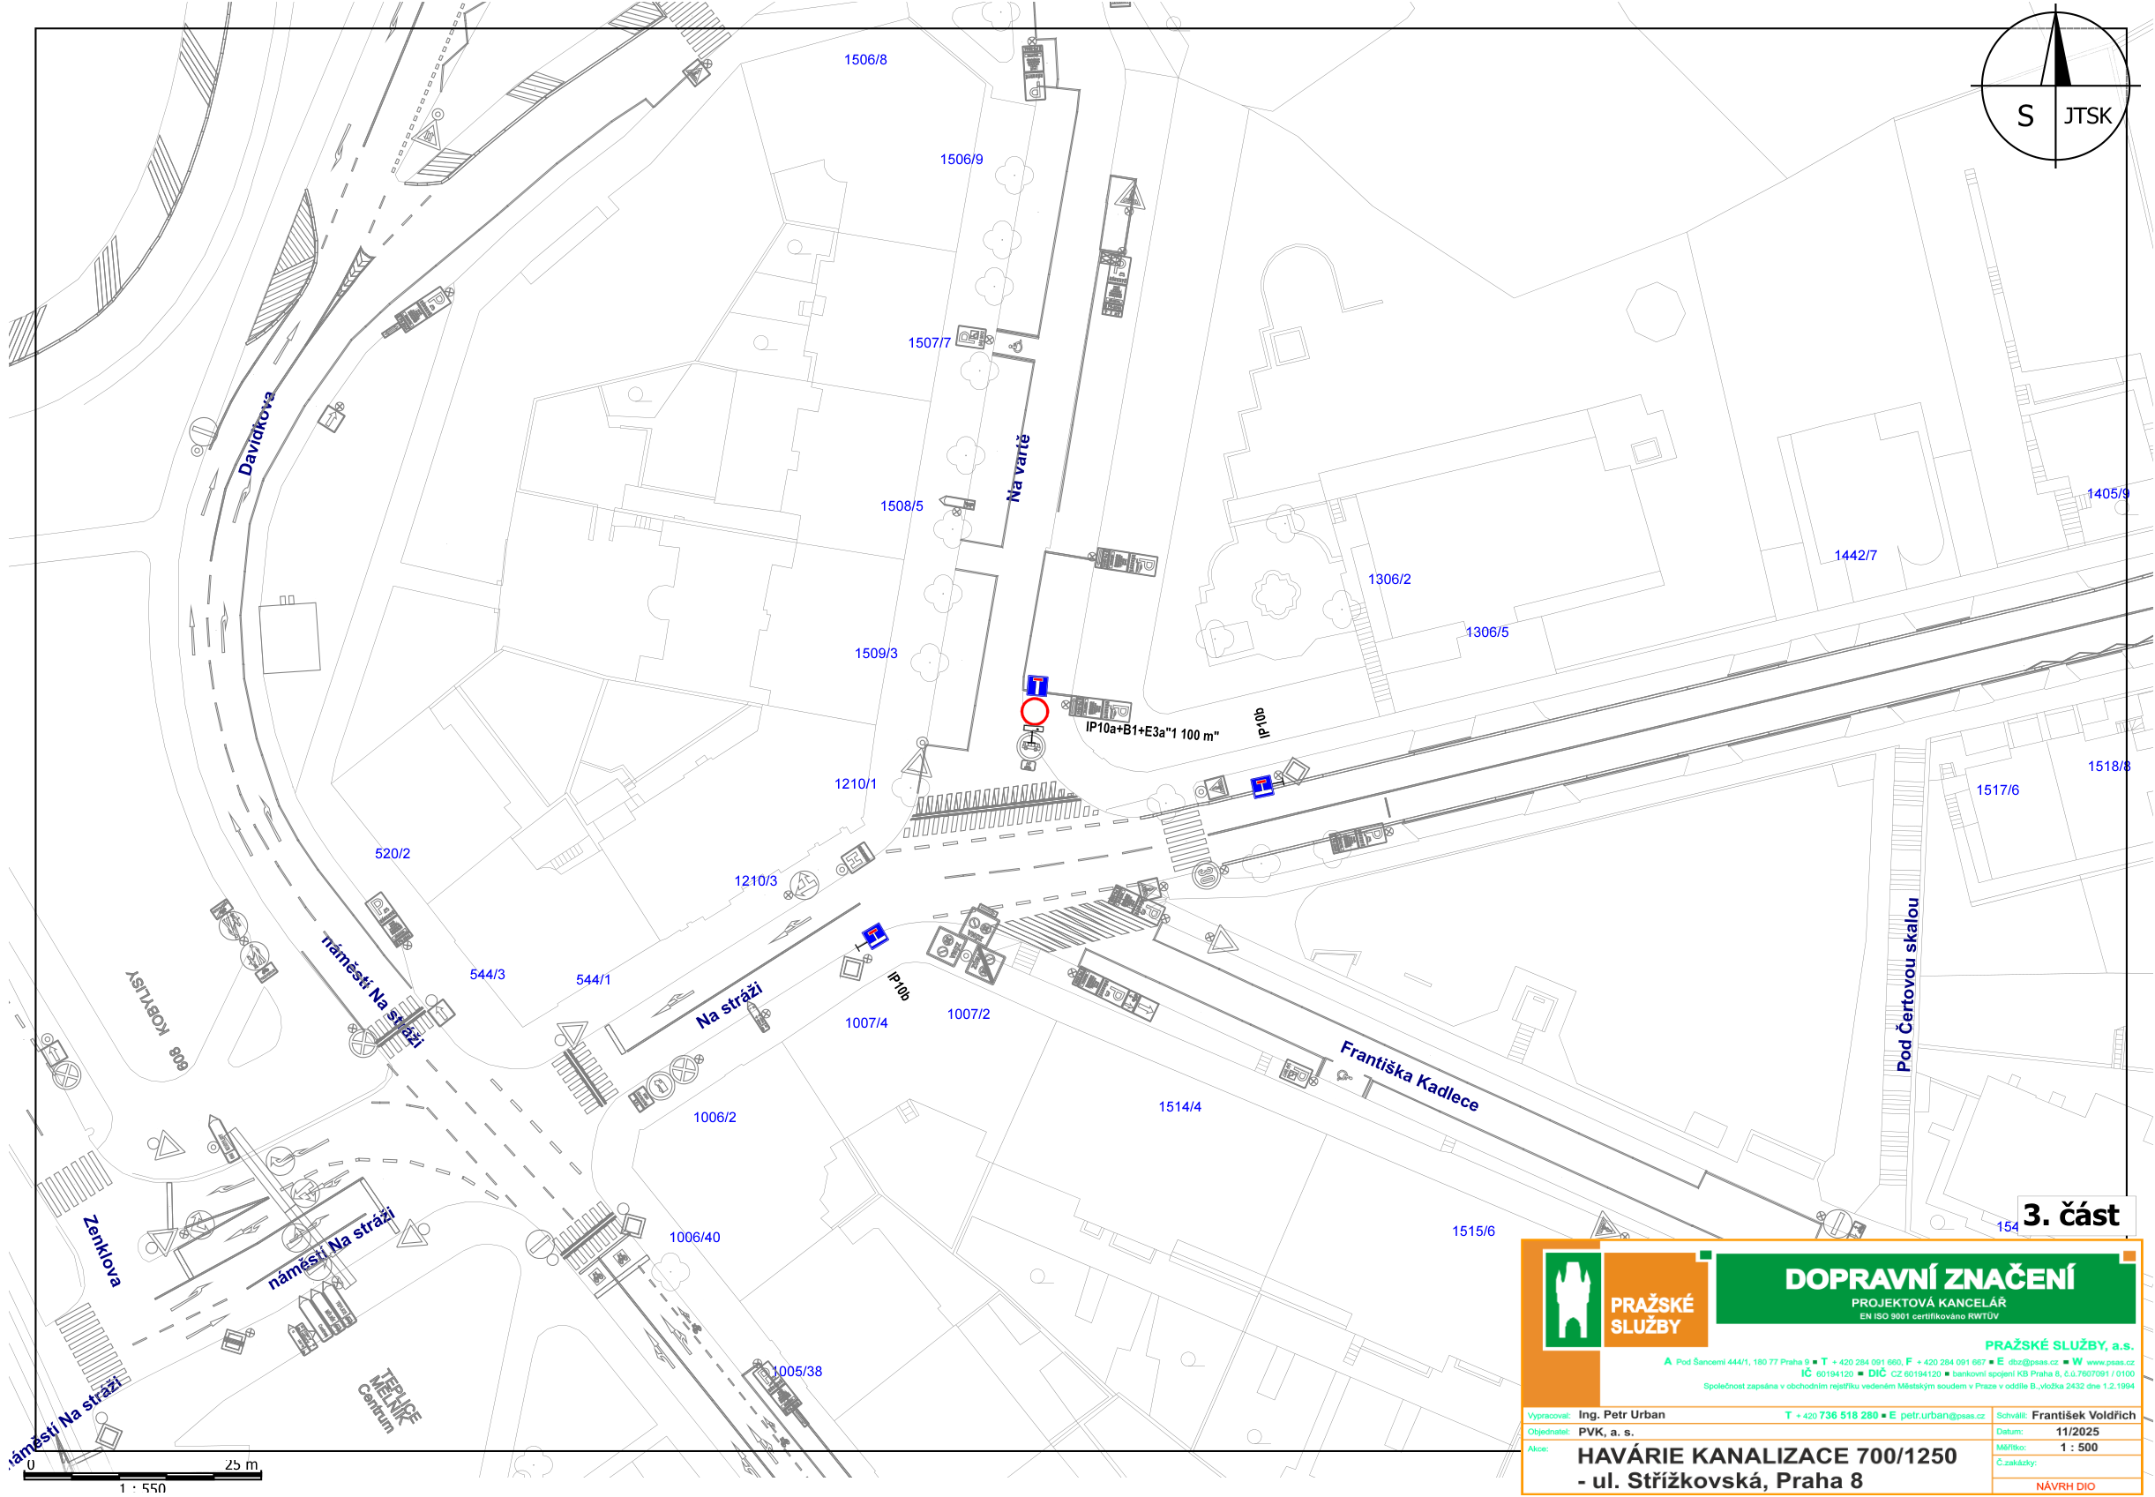Select the Františka Kadlece street label
The width and height of the screenshot is (2155, 1497).
click(x=1410, y=1076)
